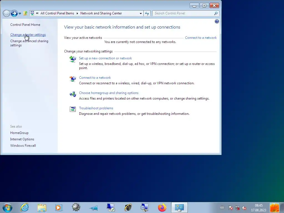Select All Control Panel Items breadcrumb
The height and width of the screenshot is (213, 284).
click(57, 13)
